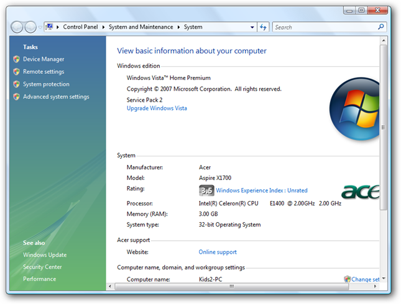The width and height of the screenshot is (401, 304).
Task: Click shield icon beside Remote settings
Action: click(x=16, y=72)
